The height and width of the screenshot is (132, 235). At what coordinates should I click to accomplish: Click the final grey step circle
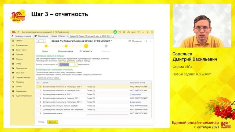click(x=106, y=46)
